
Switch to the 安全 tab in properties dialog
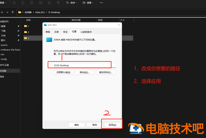pyautogui.click(x=65, y=32)
